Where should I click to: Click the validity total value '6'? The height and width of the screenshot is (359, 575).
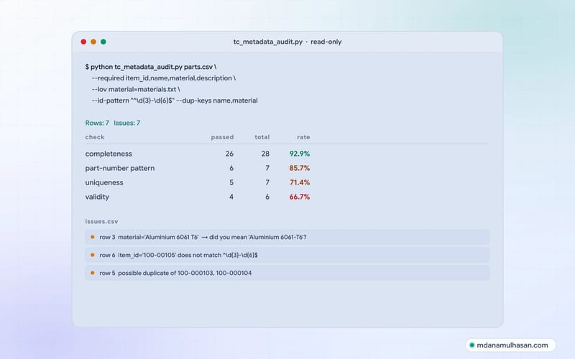click(267, 197)
